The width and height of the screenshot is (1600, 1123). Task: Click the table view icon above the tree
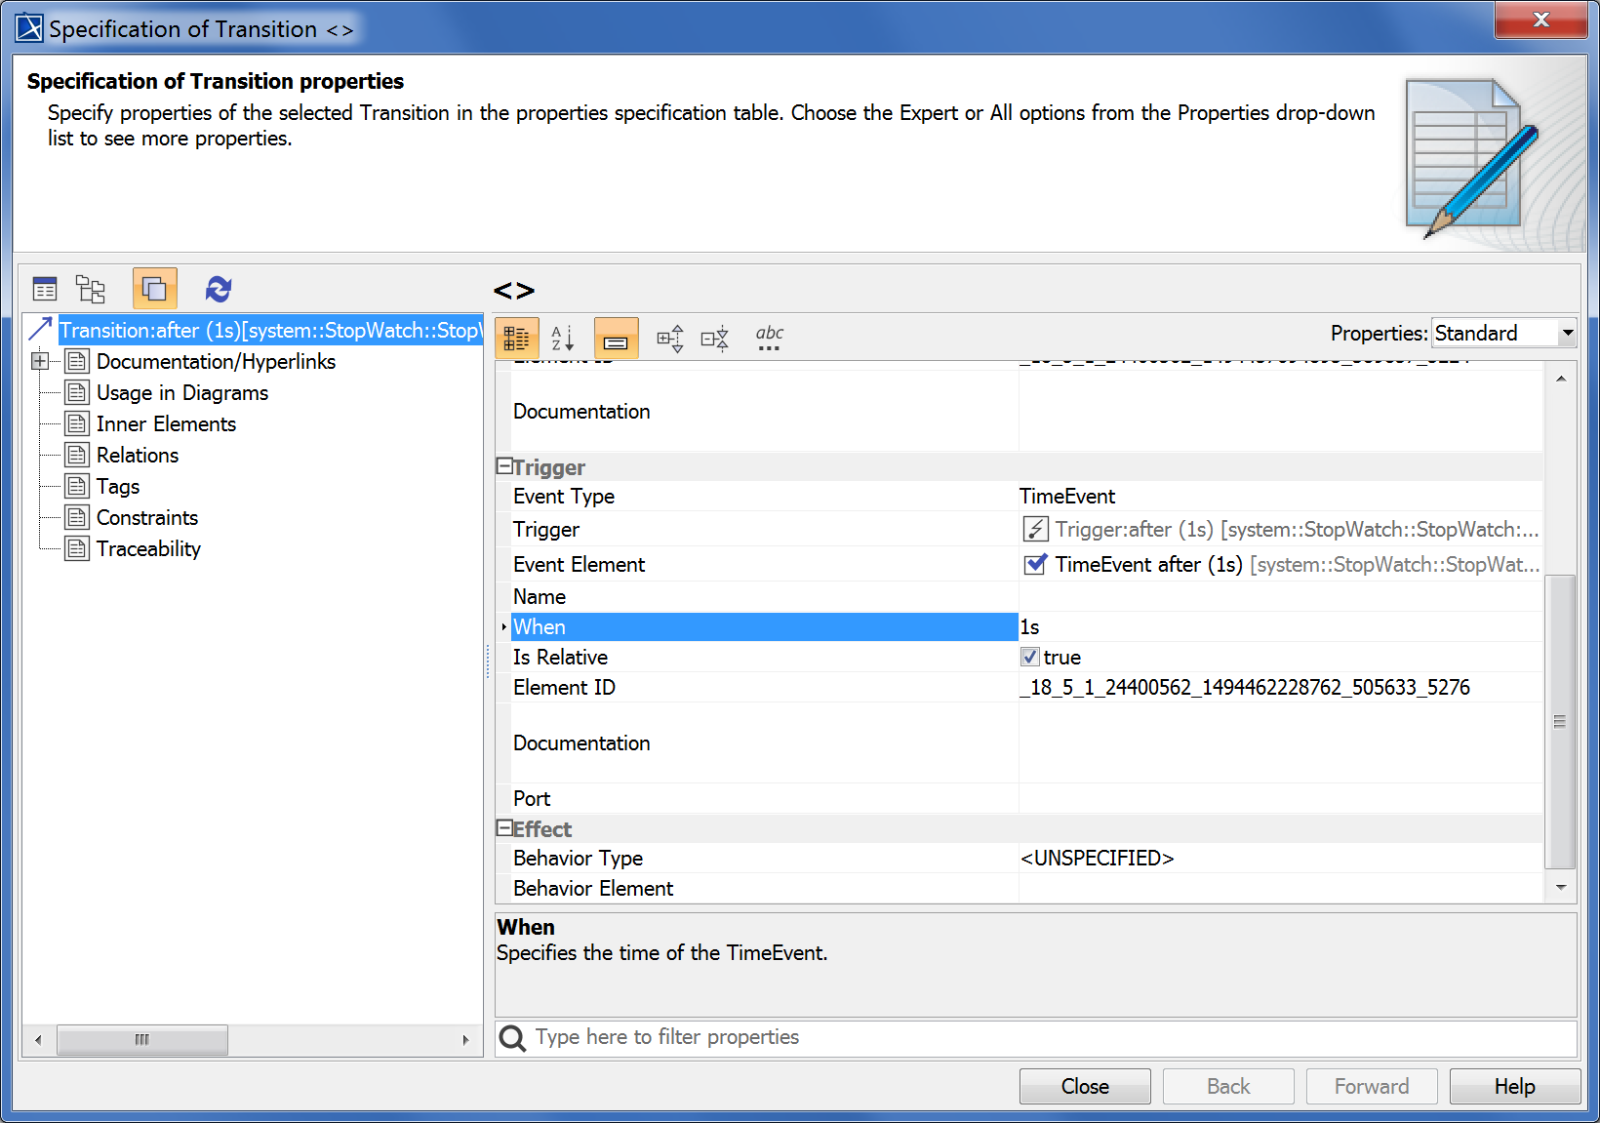[x=45, y=289]
